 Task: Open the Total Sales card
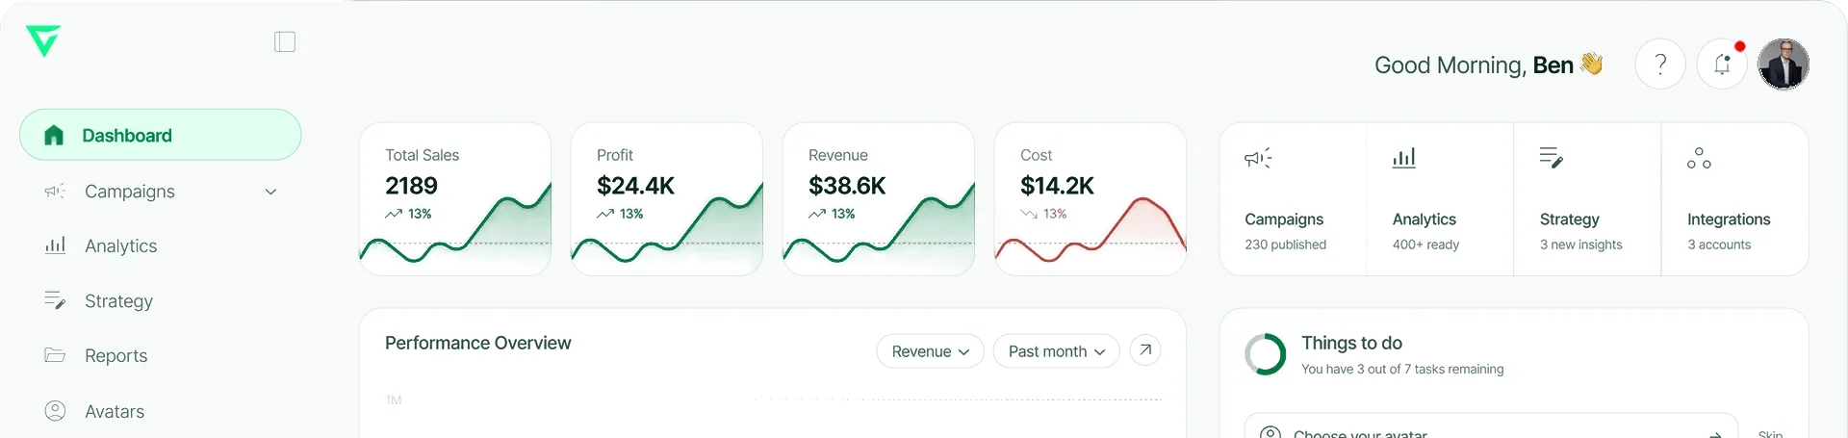[455, 199]
